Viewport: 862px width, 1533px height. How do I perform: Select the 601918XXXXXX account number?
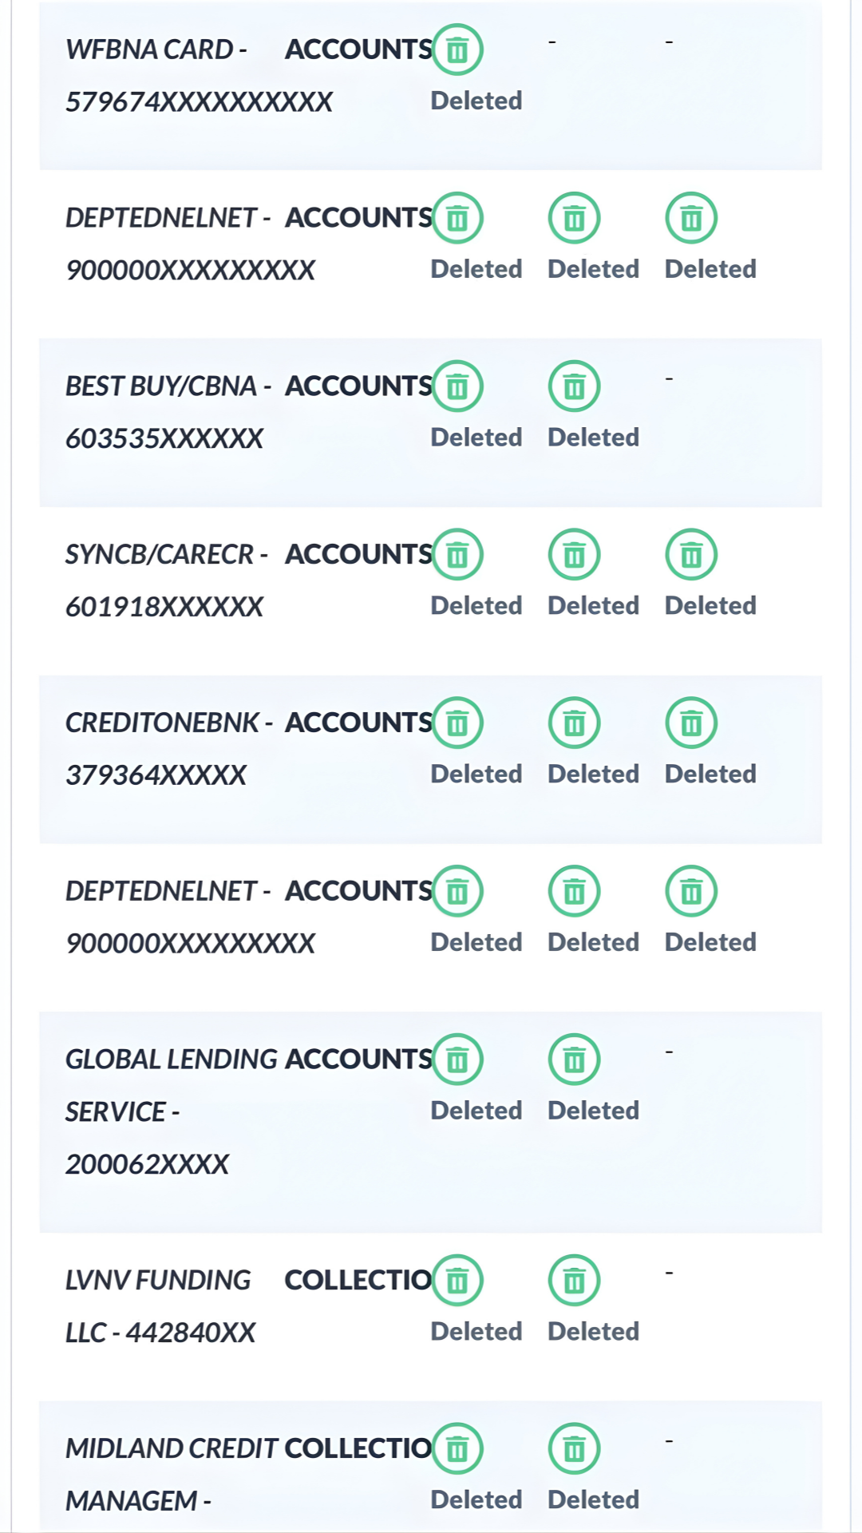(x=164, y=607)
